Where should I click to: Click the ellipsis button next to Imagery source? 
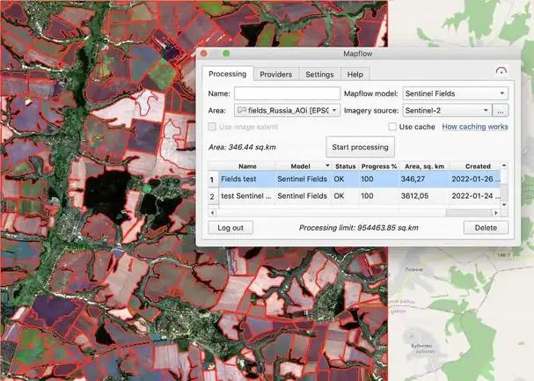coord(500,111)
